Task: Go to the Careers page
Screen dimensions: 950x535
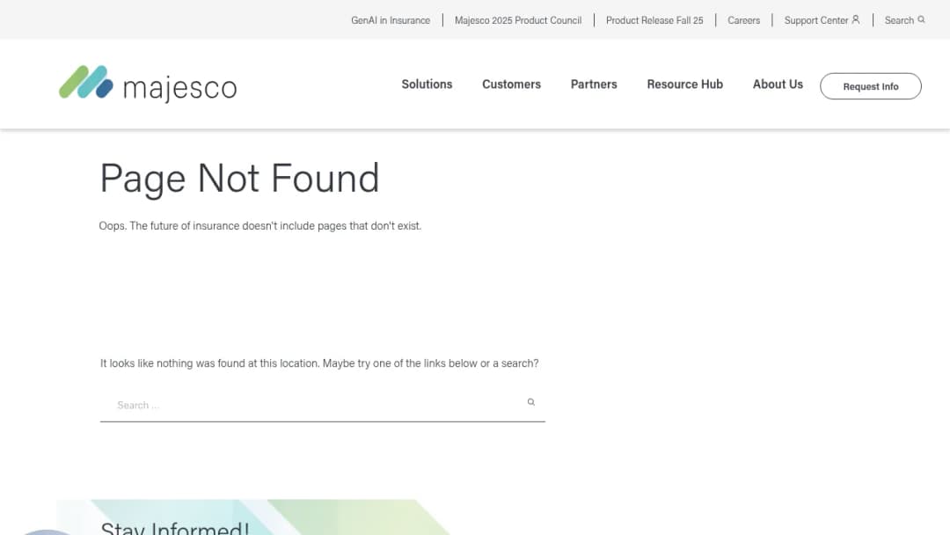Action: coord(743,20)
